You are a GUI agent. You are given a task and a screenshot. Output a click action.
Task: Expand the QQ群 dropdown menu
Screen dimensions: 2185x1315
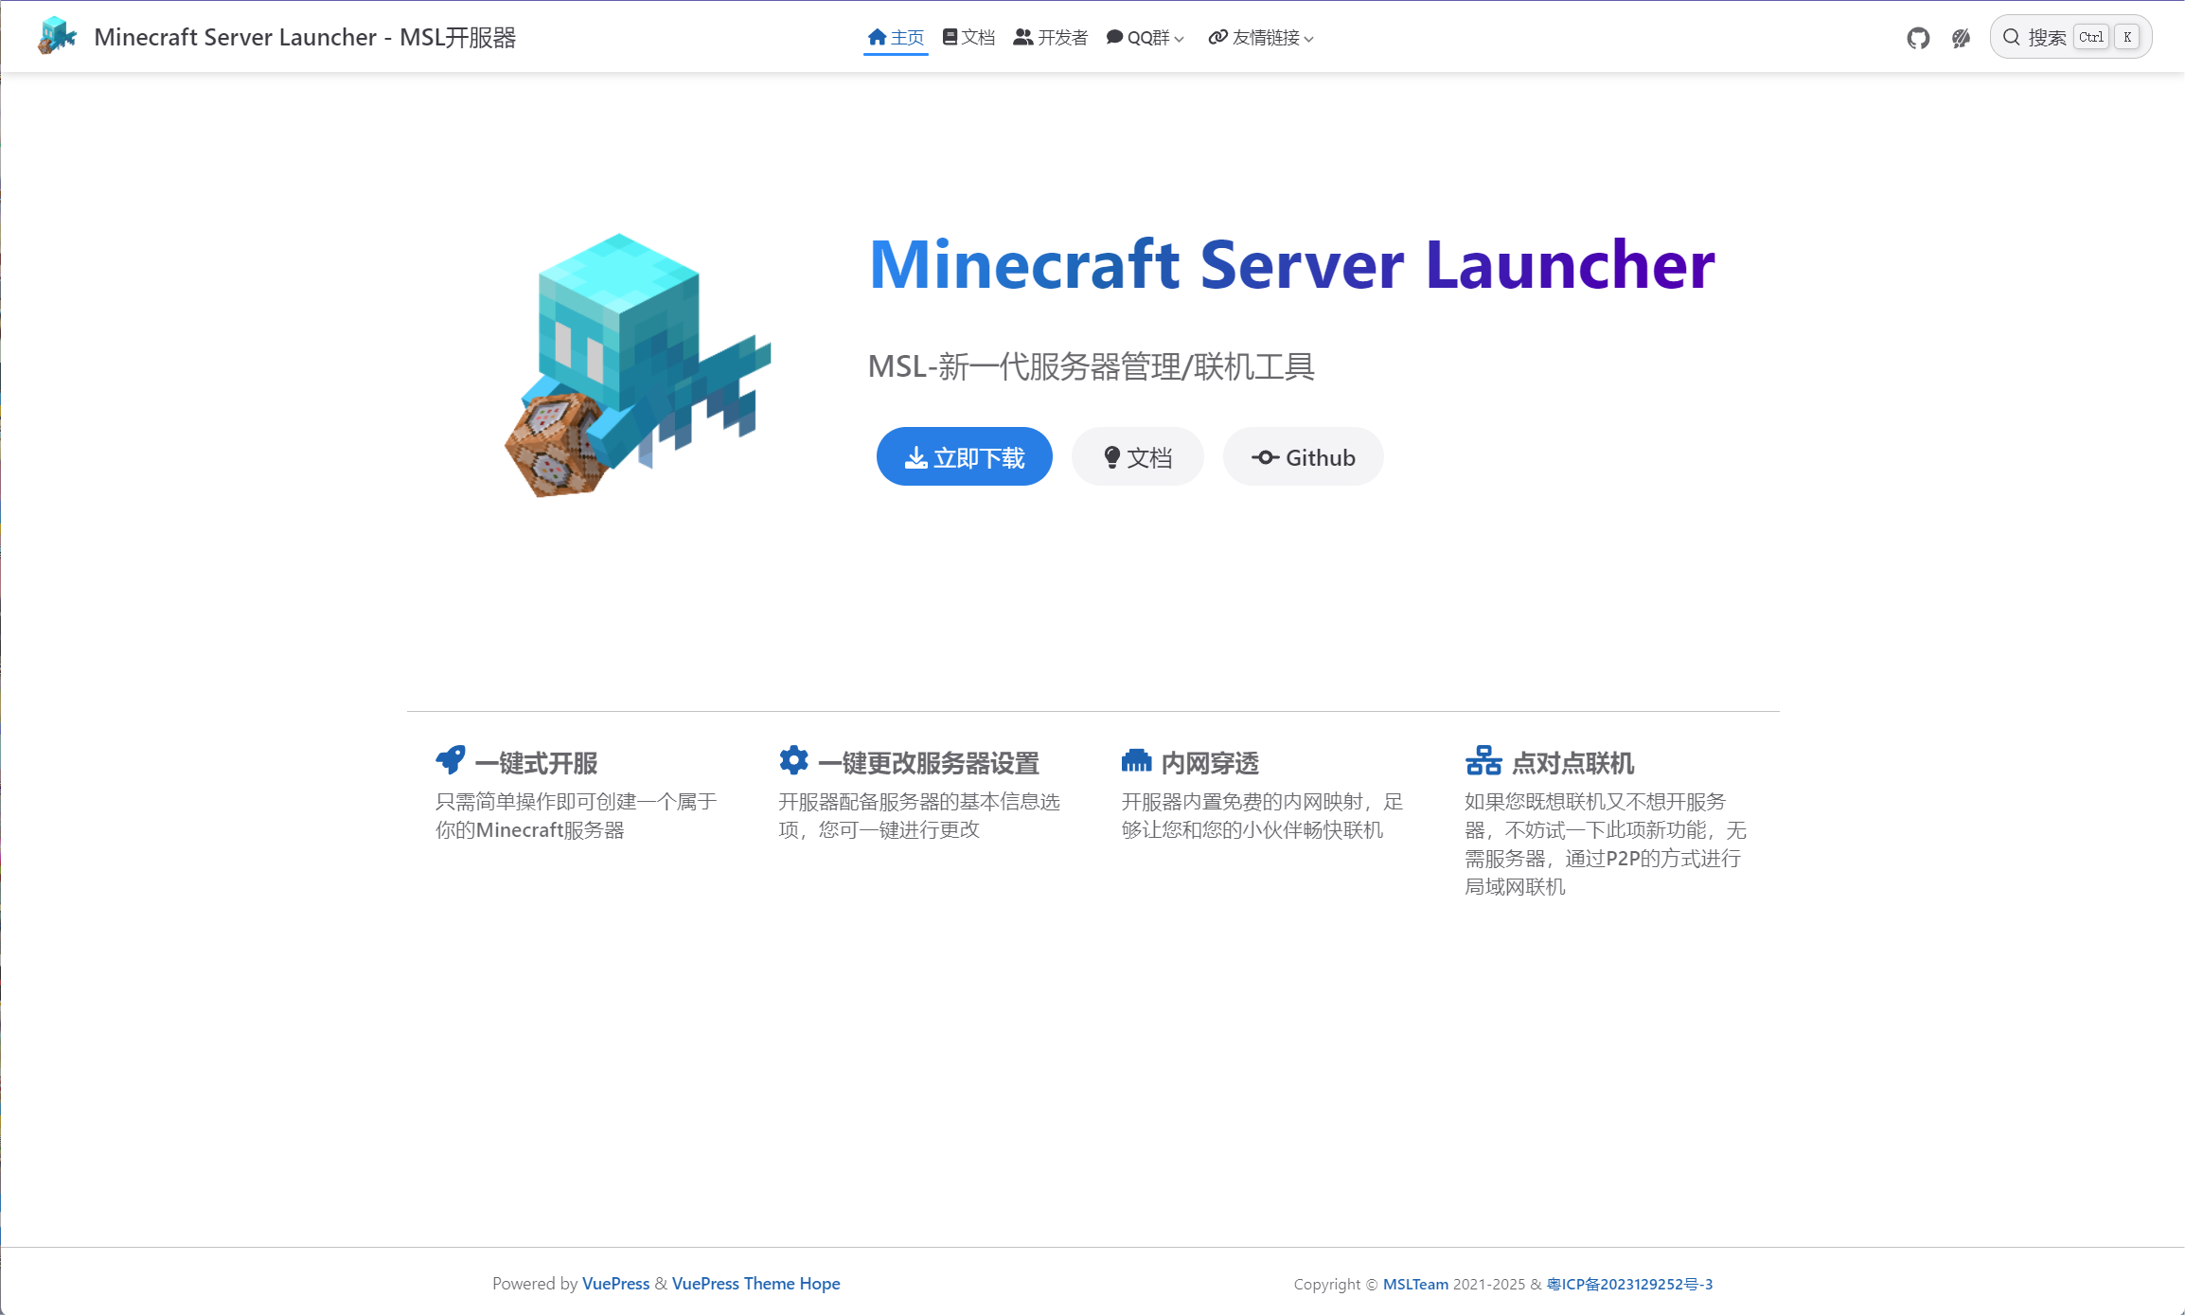pyautogui.click(x=1146, y=38)
